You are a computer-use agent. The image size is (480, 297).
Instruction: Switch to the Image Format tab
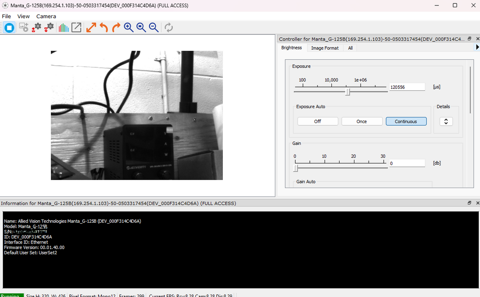(x=325, y=48)
